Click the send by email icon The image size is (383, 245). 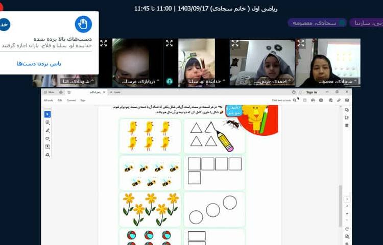(347, 100)
